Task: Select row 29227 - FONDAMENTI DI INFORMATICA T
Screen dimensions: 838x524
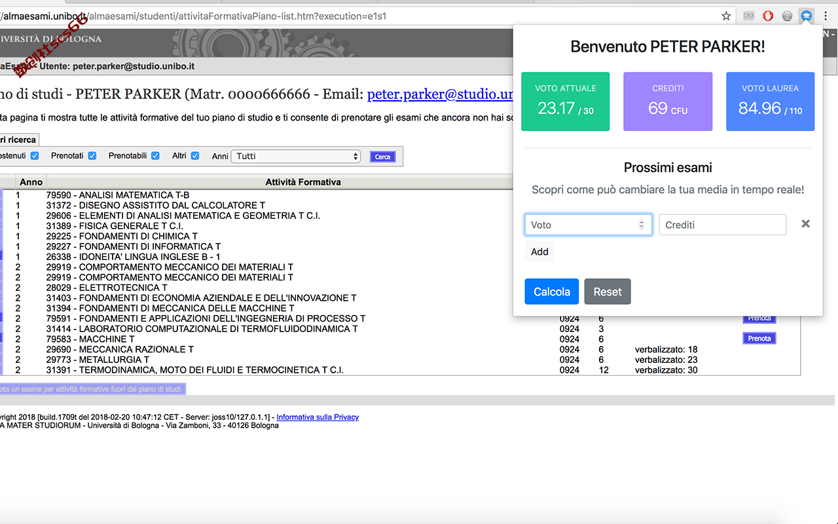Action: (134, 246)
